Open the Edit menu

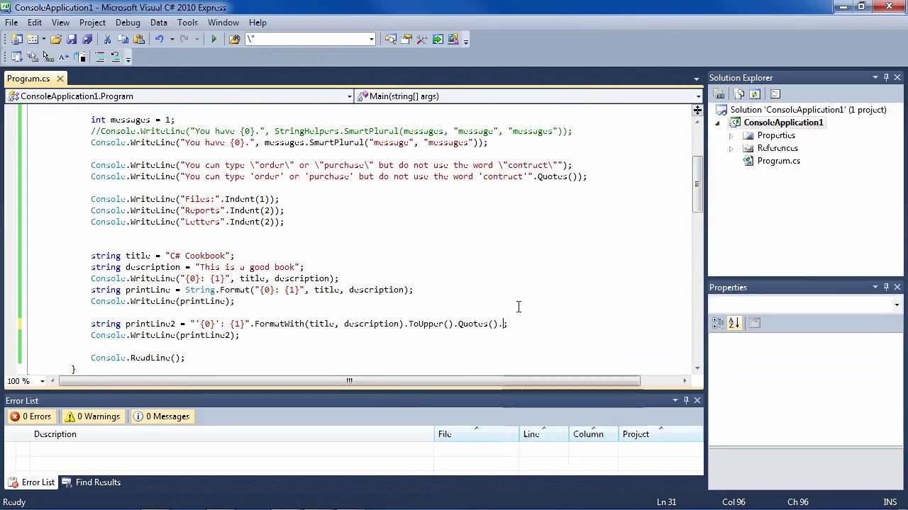[x=35, y=23]
